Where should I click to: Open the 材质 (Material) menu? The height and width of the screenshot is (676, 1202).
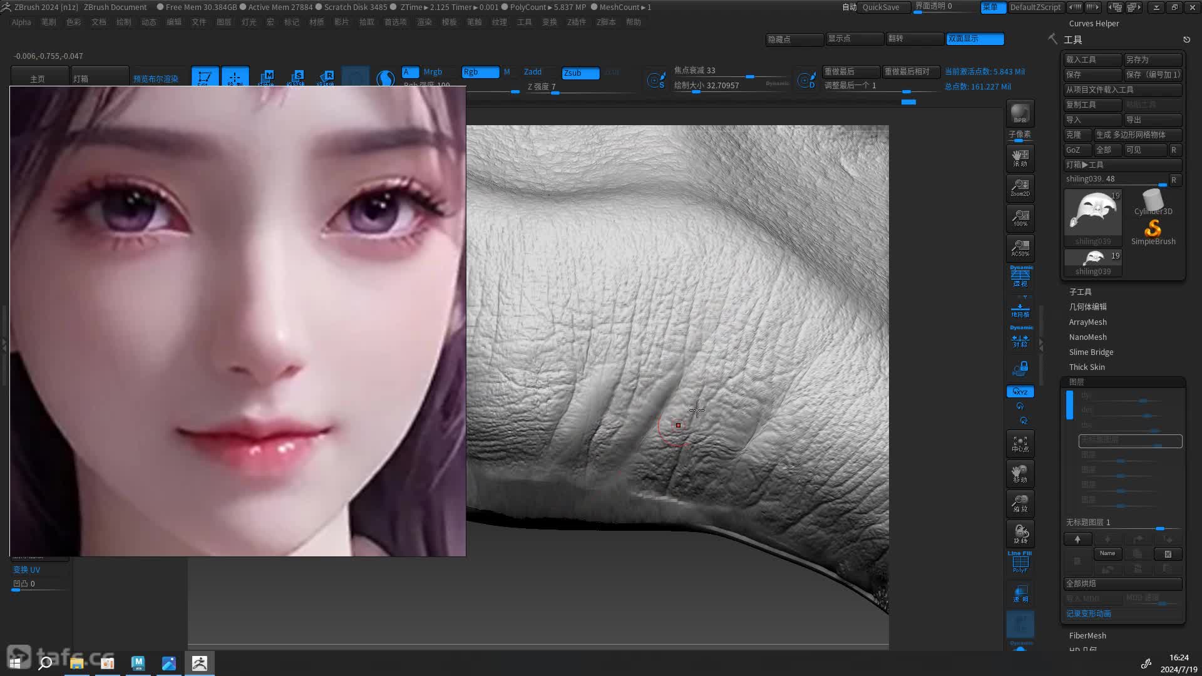pyautogui.click(x=317, y=22)
